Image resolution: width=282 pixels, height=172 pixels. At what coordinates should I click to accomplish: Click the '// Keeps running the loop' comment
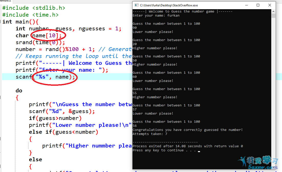click(74, 56)
